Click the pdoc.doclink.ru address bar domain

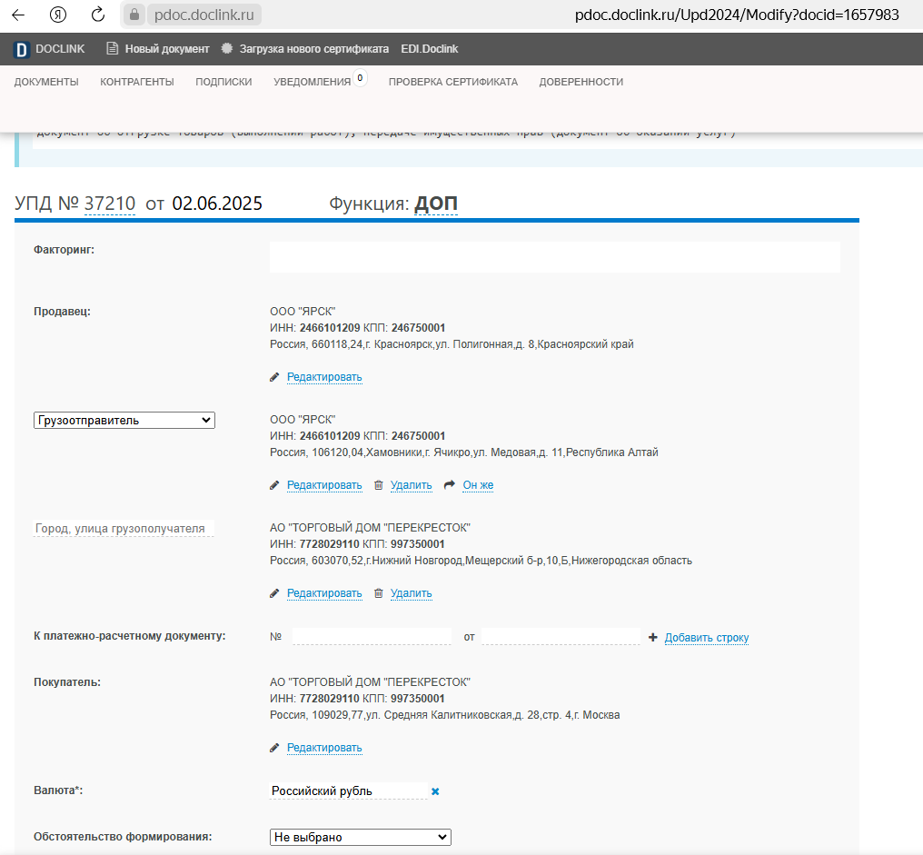coord(204,15)
